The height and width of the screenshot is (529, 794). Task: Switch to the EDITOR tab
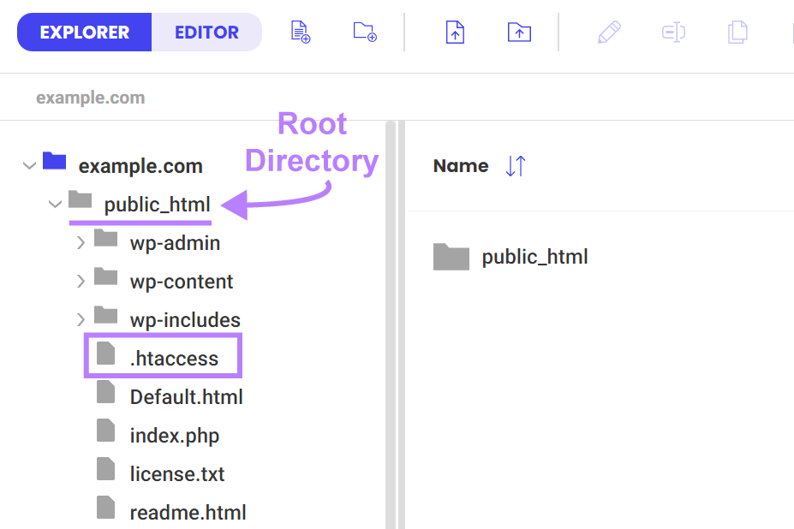pyautogui.click(x=206, y=32)
